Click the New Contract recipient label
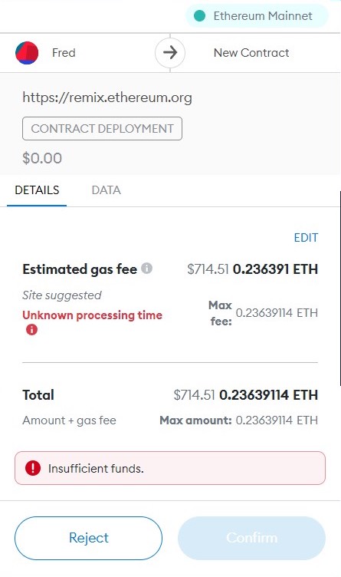 click(x=251, y=53)
